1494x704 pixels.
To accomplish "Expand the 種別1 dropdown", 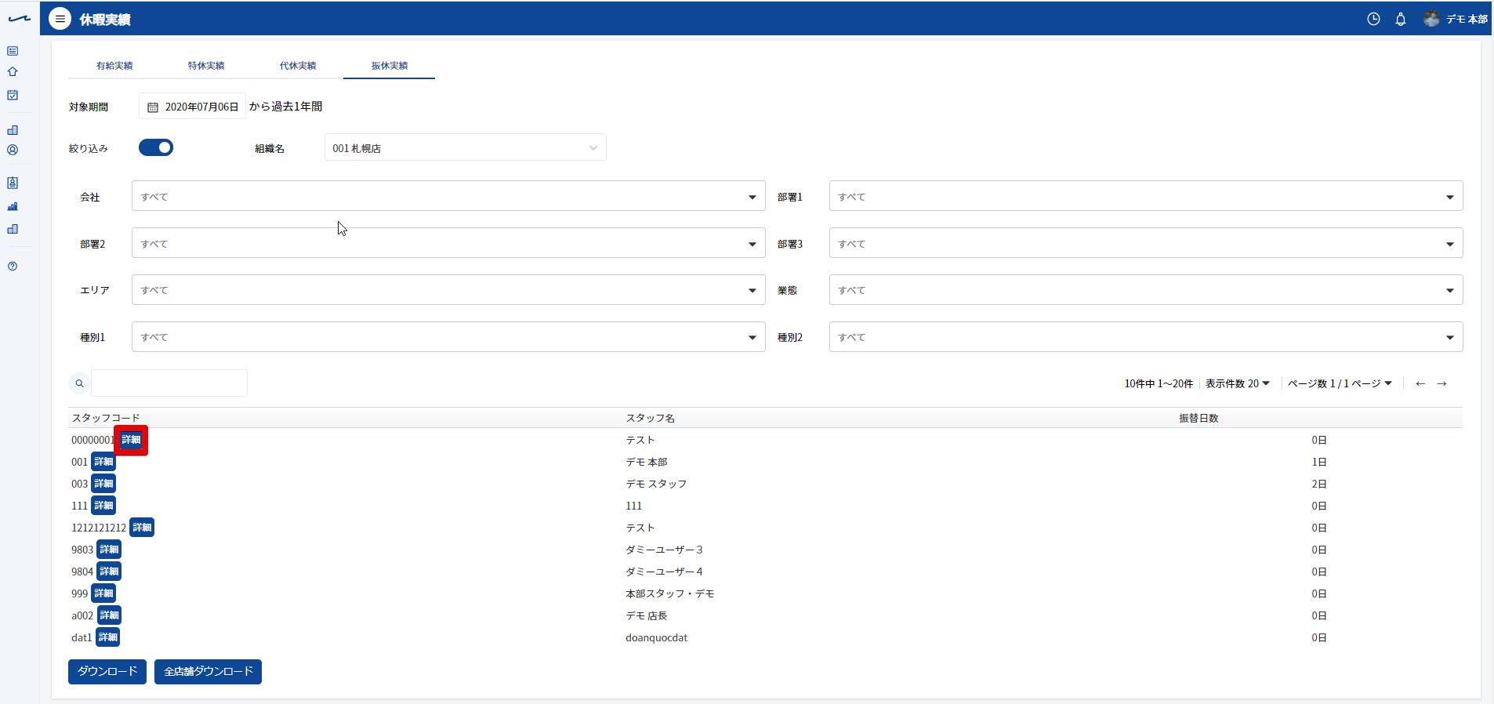I will [x=448, y=336].
